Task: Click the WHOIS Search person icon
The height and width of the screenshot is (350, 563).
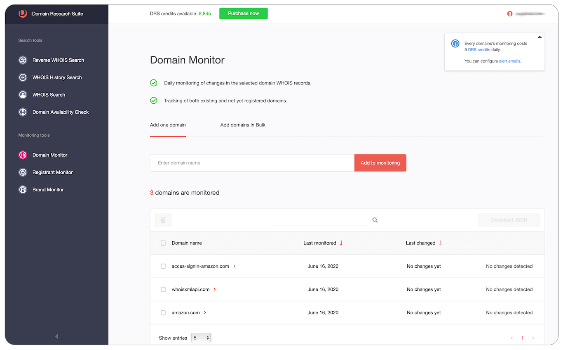Action: click(23, 95)
